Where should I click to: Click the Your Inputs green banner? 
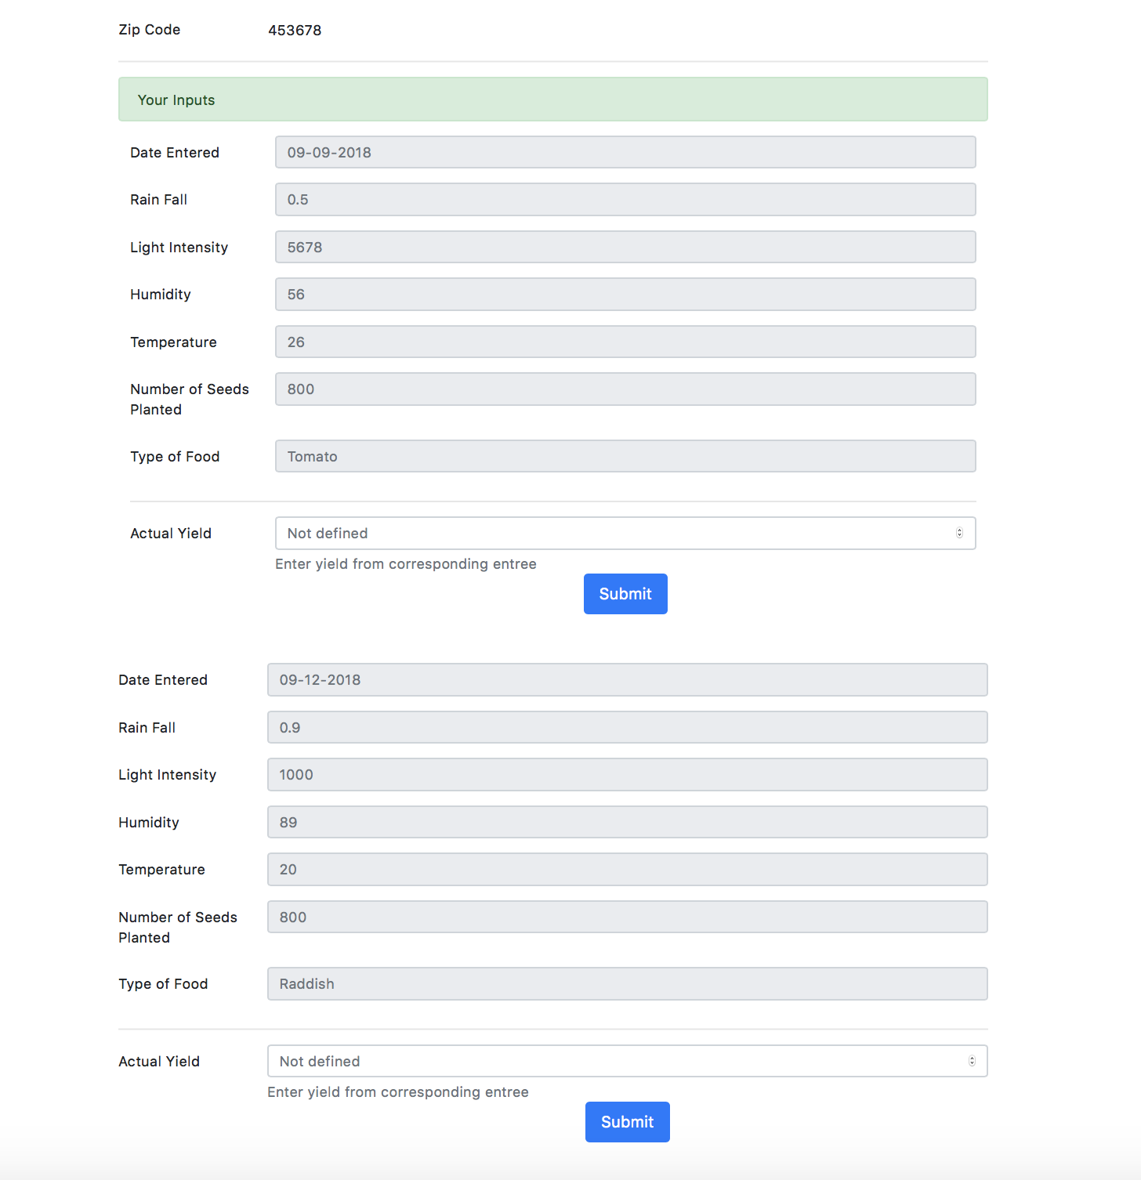point(552,100)
